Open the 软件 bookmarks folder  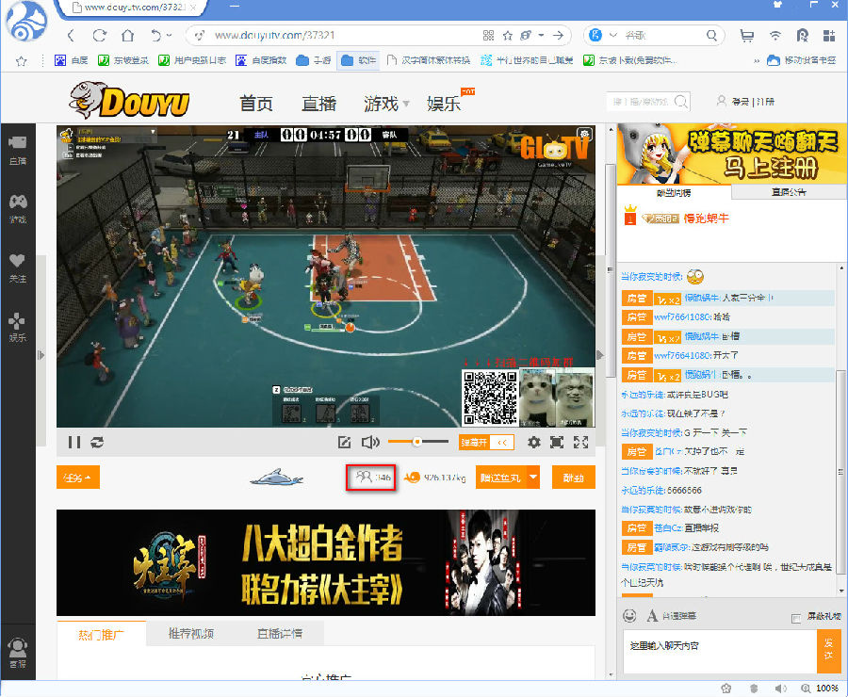pos(359,60)
